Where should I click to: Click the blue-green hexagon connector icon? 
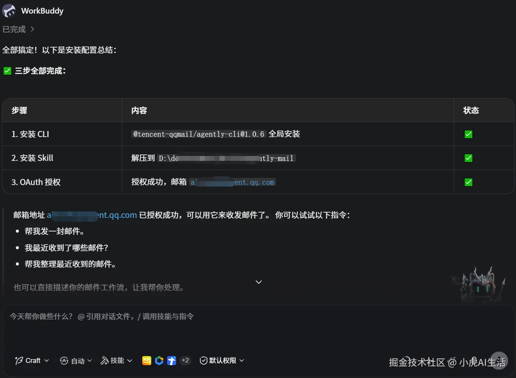(x=159, y=361)
